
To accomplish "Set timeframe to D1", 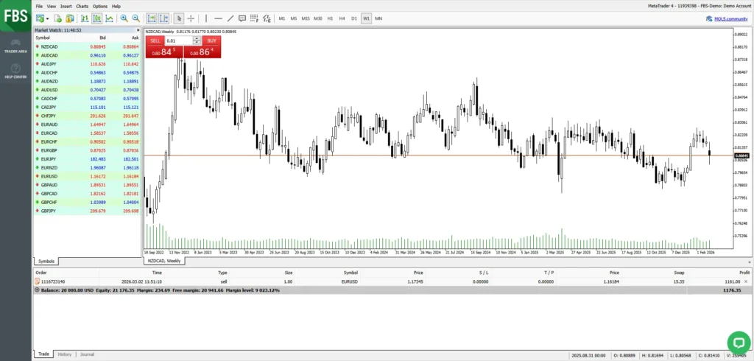I will coord(354,18).
